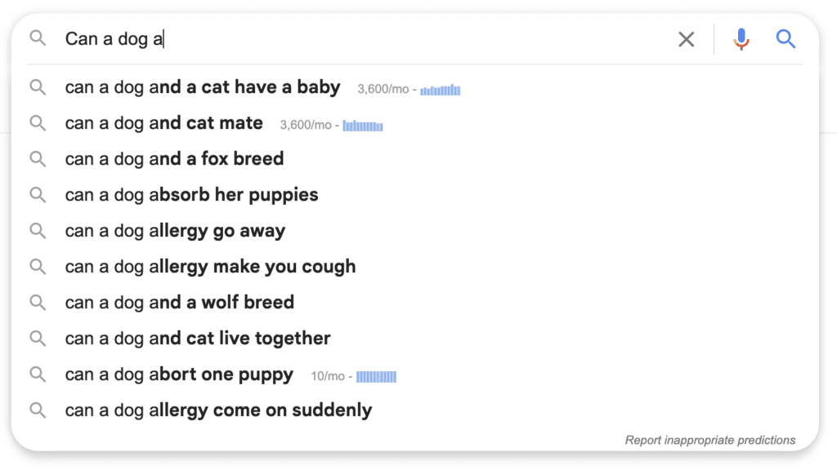Open 'Report inappropriate predictions' link
The image size is (837, 470).
[710, 440]
